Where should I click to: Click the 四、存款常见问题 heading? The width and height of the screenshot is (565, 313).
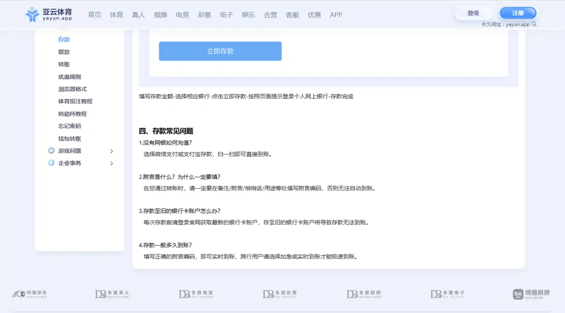tap(166, 131)
